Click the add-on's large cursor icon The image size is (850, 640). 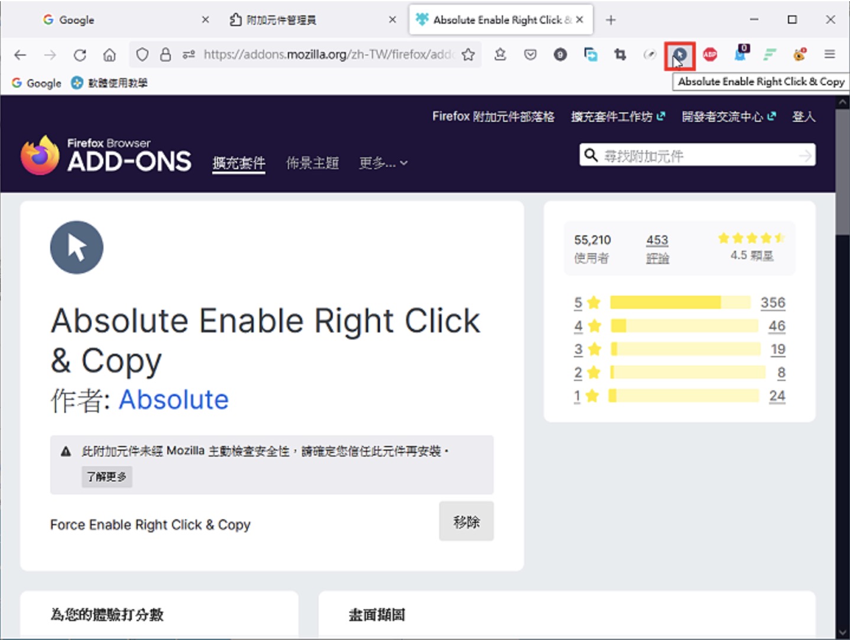77,247
